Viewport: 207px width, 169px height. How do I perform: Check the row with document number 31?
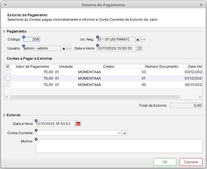(8, 78)
